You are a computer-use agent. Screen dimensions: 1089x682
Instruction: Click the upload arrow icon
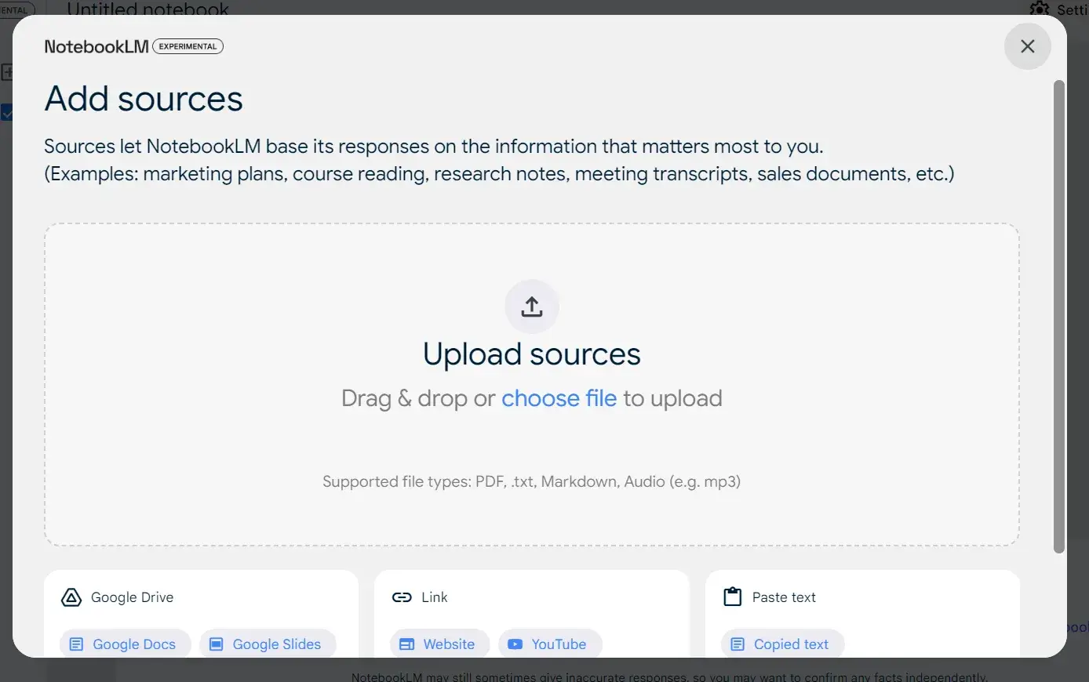(x=532, y=307)
